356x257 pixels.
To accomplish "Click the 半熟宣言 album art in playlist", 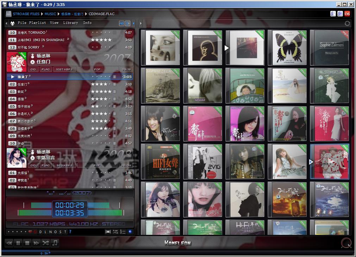I will click(x=17, y=158).
